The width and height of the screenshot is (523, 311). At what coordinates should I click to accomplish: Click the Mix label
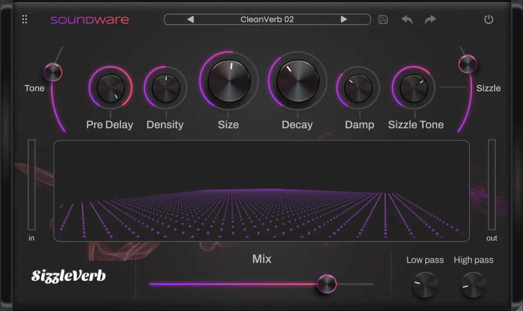[262, 259]
